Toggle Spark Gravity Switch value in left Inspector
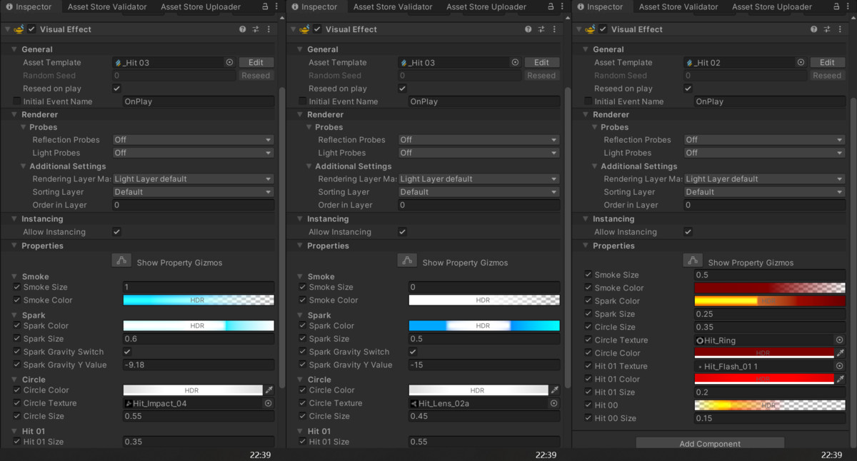This screenshot has height=461, width=857. click(127, 352)
